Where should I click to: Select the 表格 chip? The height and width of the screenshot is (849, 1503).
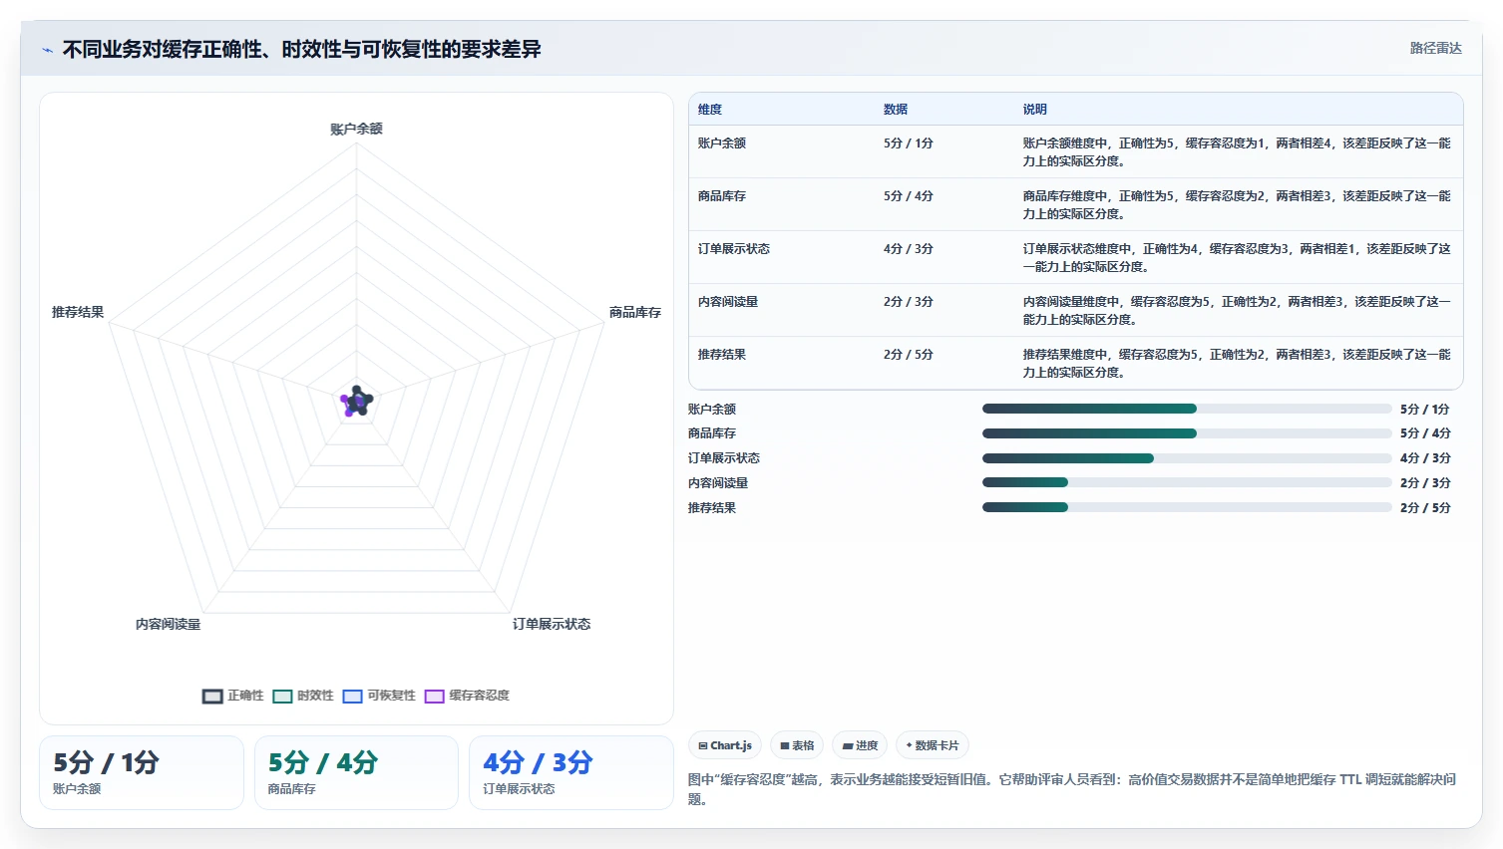pyautogui.click(x=797, y=745)
